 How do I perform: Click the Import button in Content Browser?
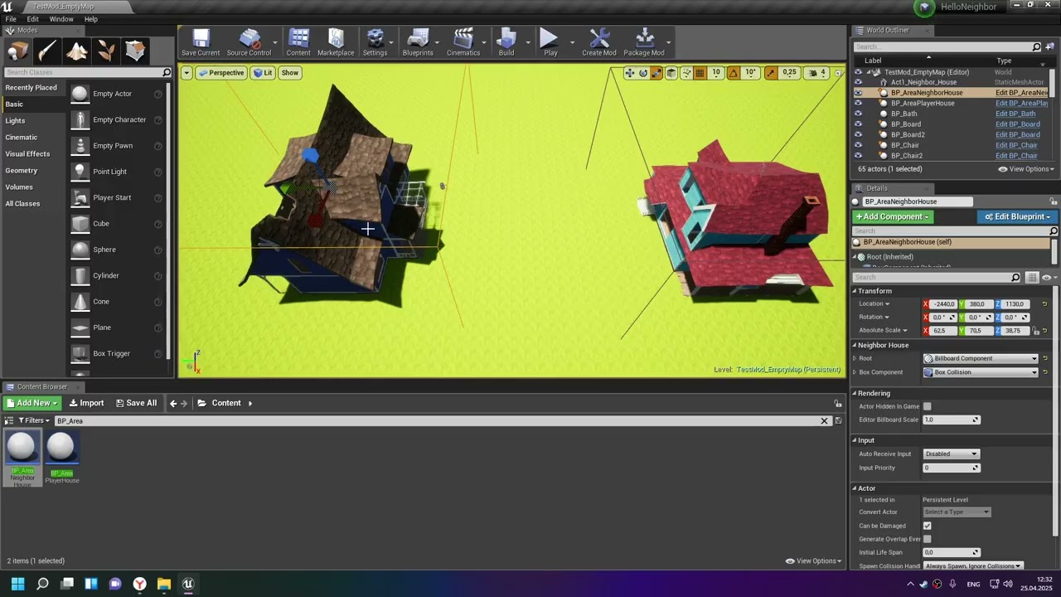(86, 403)
